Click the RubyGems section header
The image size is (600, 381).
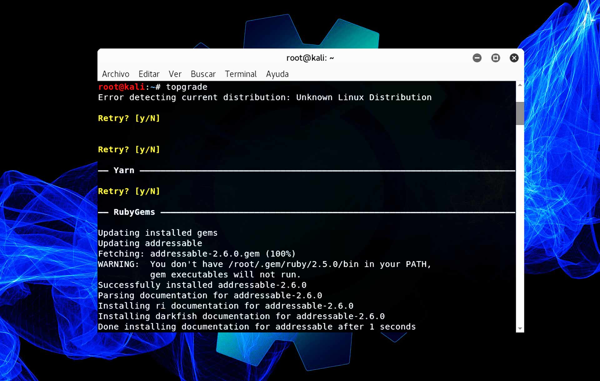click(134, 212)
